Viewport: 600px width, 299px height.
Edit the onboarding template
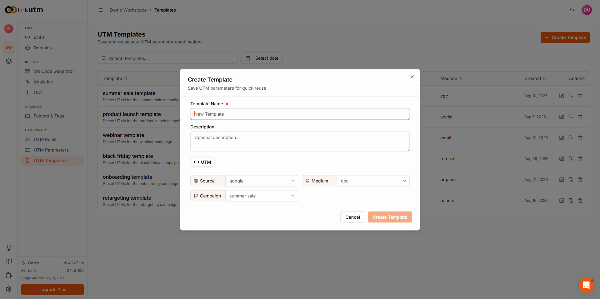(x=562, y=180)
